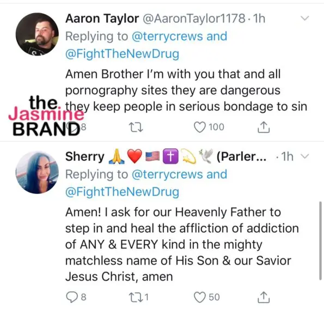Screen dimensions: 324x309
Task: Open Aaron Taylor's profile picture
Action: 37,34
